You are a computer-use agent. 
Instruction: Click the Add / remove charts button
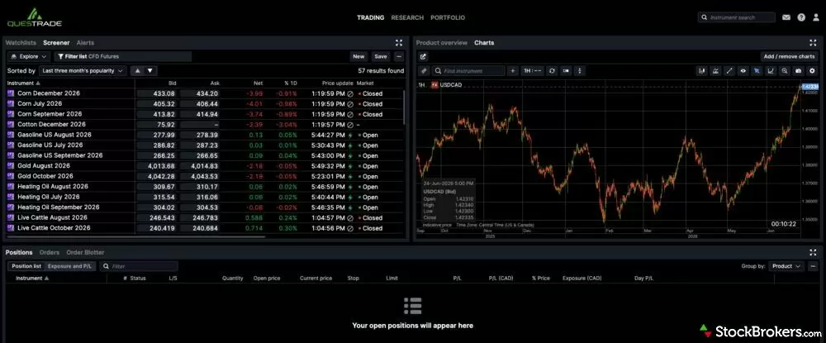(789, 56)
